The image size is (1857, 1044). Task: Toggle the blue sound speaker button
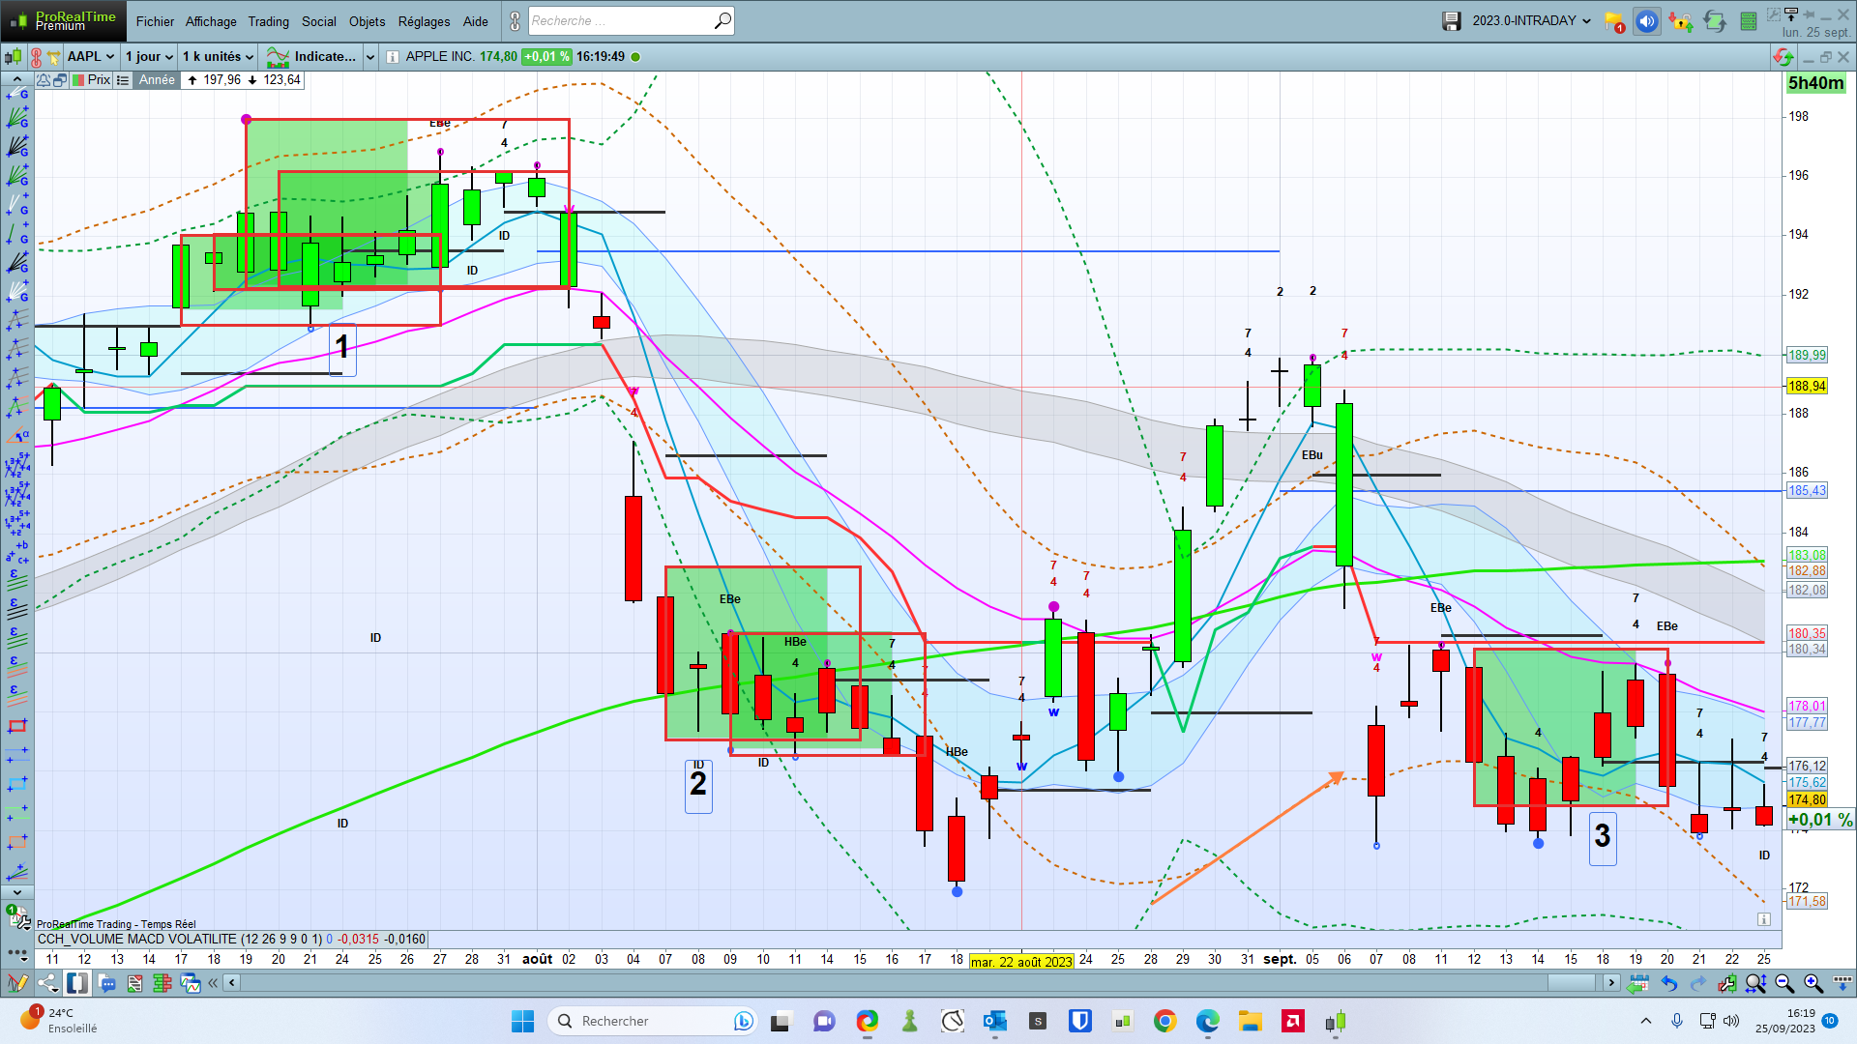coord(1646,21)
